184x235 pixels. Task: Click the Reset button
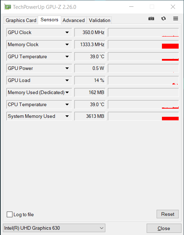click(168, 214)
